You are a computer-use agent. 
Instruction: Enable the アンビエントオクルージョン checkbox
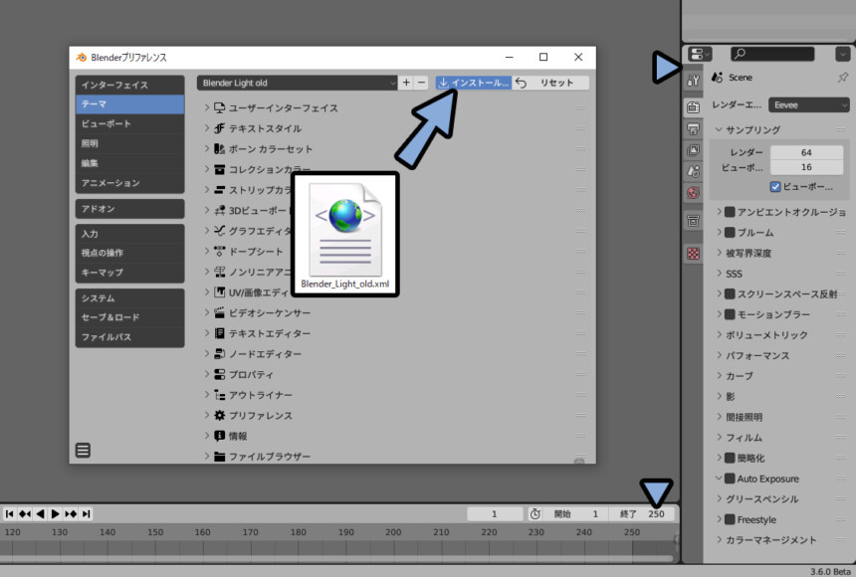coord(730,212)
